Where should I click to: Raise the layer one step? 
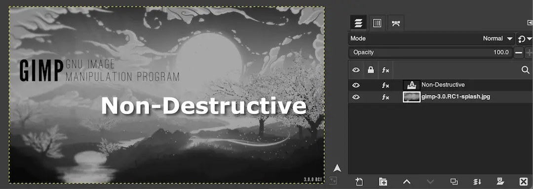[407, 182]
